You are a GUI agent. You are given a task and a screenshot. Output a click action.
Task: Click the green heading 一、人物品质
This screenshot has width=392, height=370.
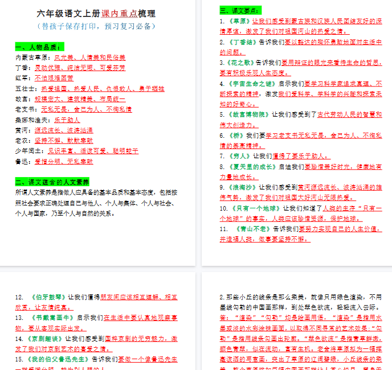(39, 47)
